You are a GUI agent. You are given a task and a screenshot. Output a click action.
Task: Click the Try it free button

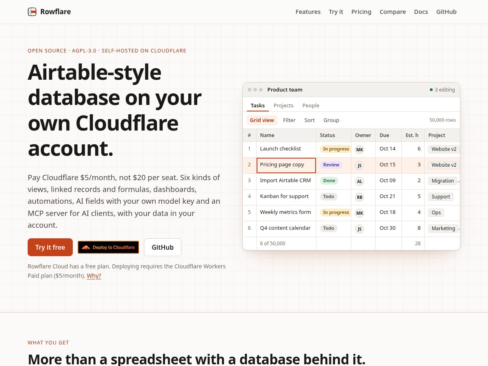point(50,247)
